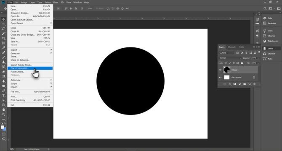Toggle lock transparent pixels
The width and height of the screenshot is (282, 151).
click(x=226, y=63)
